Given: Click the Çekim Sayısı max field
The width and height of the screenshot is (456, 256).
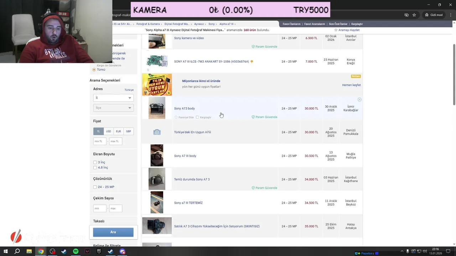Looking at the screenshot, I should (115, 208).
